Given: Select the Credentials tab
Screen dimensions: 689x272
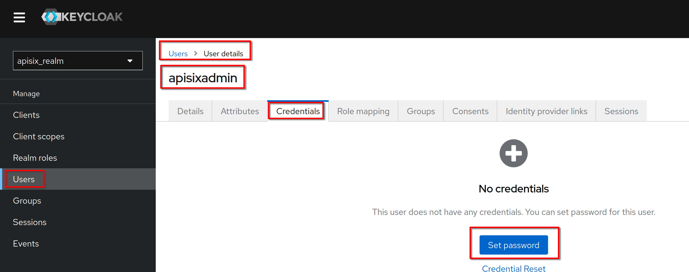Looking at the screenshot, I should point(298,111).
